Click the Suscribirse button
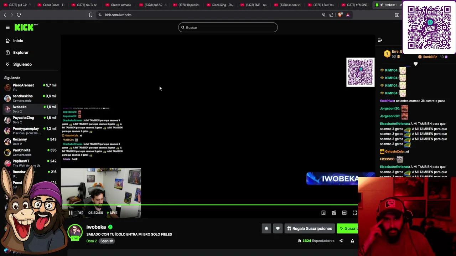The width and height of the screenshot is (456, 256). [x=347, y=229]
